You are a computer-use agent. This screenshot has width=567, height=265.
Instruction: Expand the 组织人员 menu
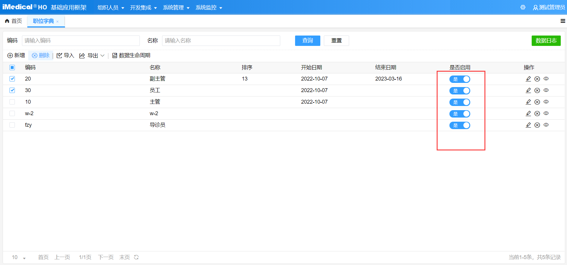tap(111, 7)
